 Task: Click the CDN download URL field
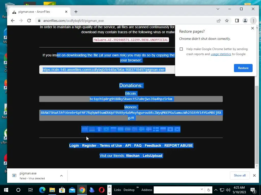[107, 70]
